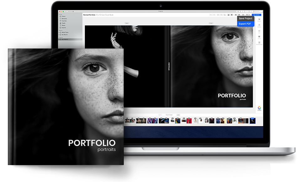
Task: Open the colorful Photos app icon
Action: tap(259, 108)
